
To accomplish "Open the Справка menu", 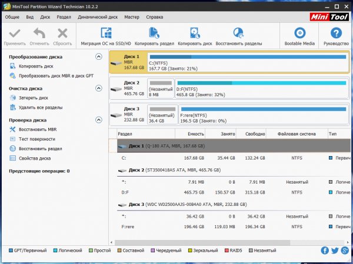I will click(x=154, y=17).
